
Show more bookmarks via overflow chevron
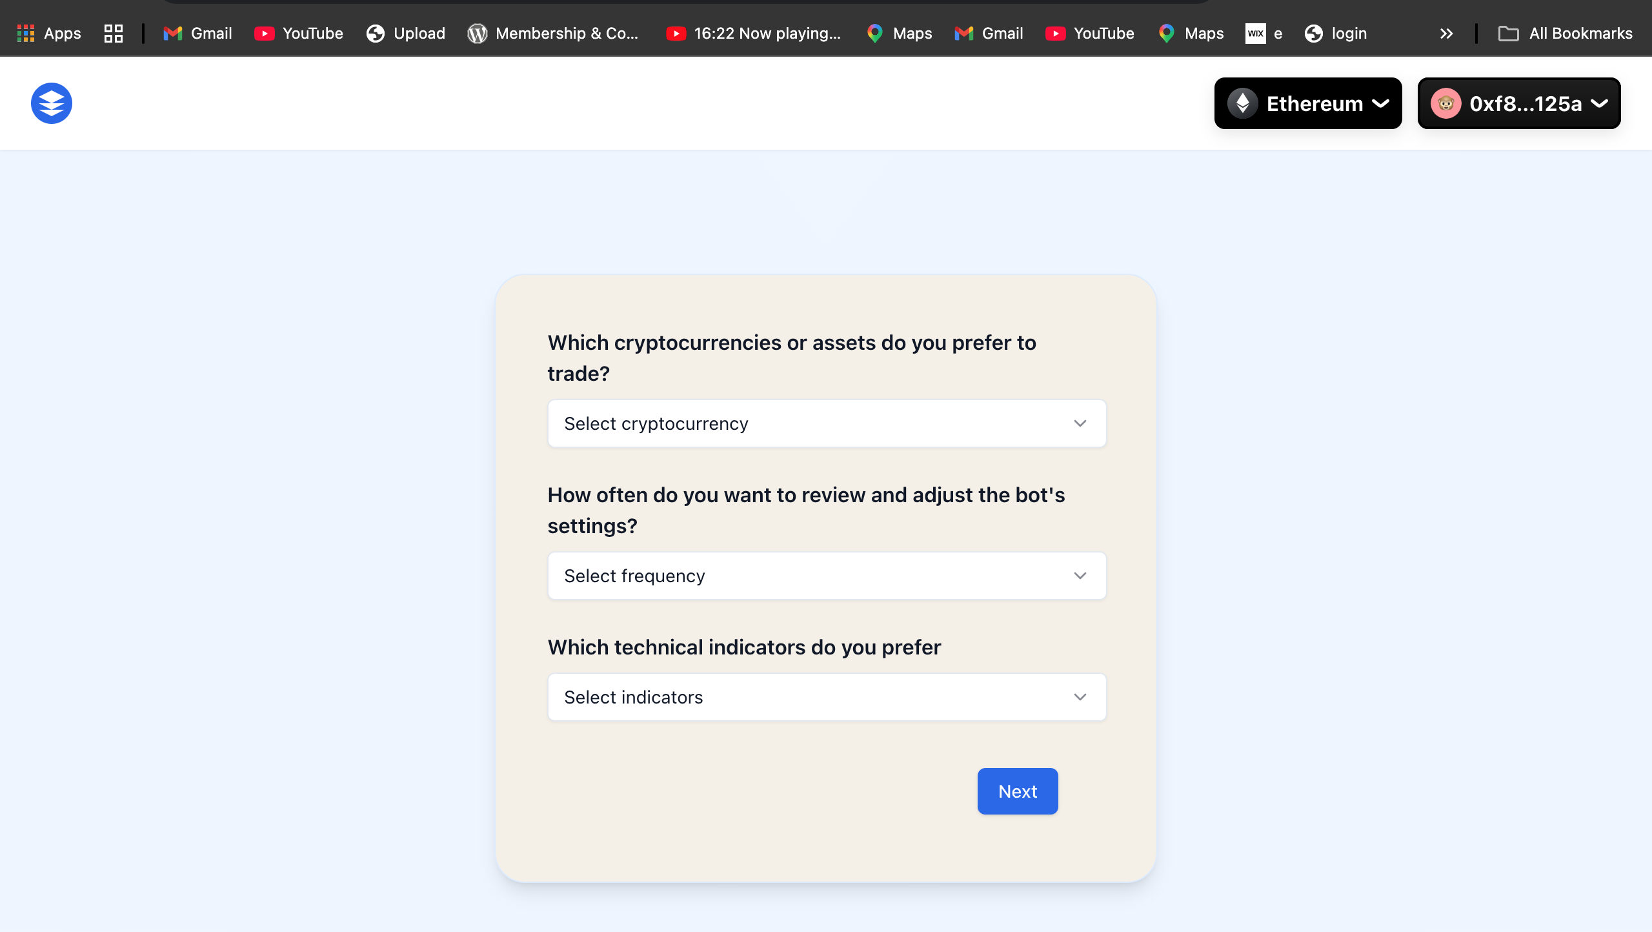tap(1446, 34)
